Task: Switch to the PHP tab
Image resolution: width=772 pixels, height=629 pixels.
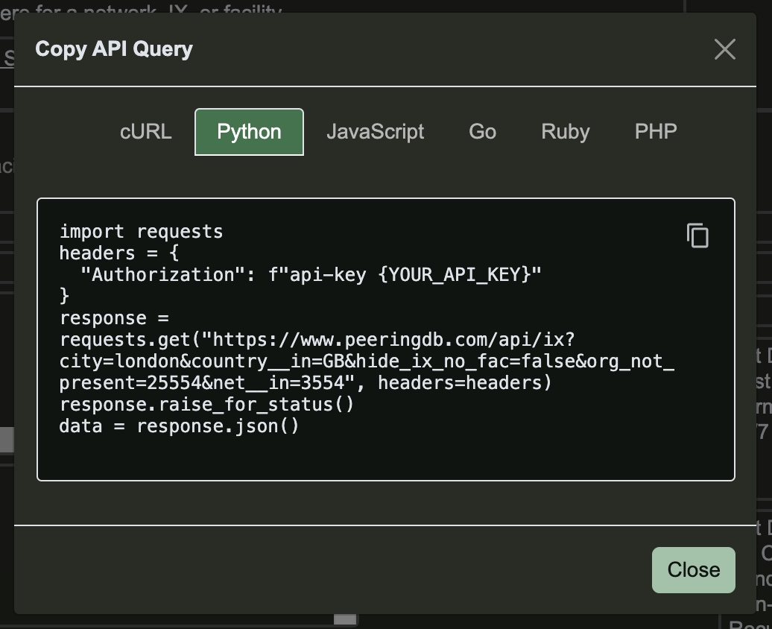Action: click(656, 131)
